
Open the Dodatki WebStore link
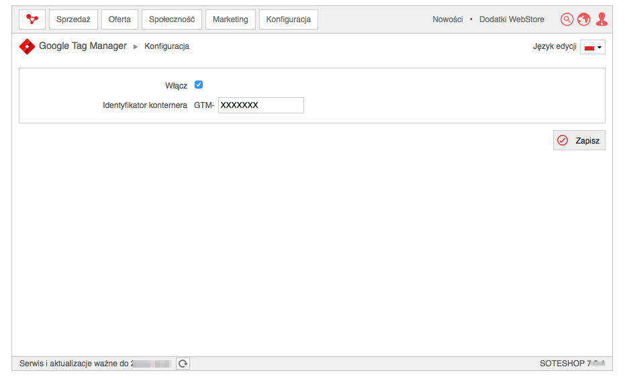click(512, 19)
